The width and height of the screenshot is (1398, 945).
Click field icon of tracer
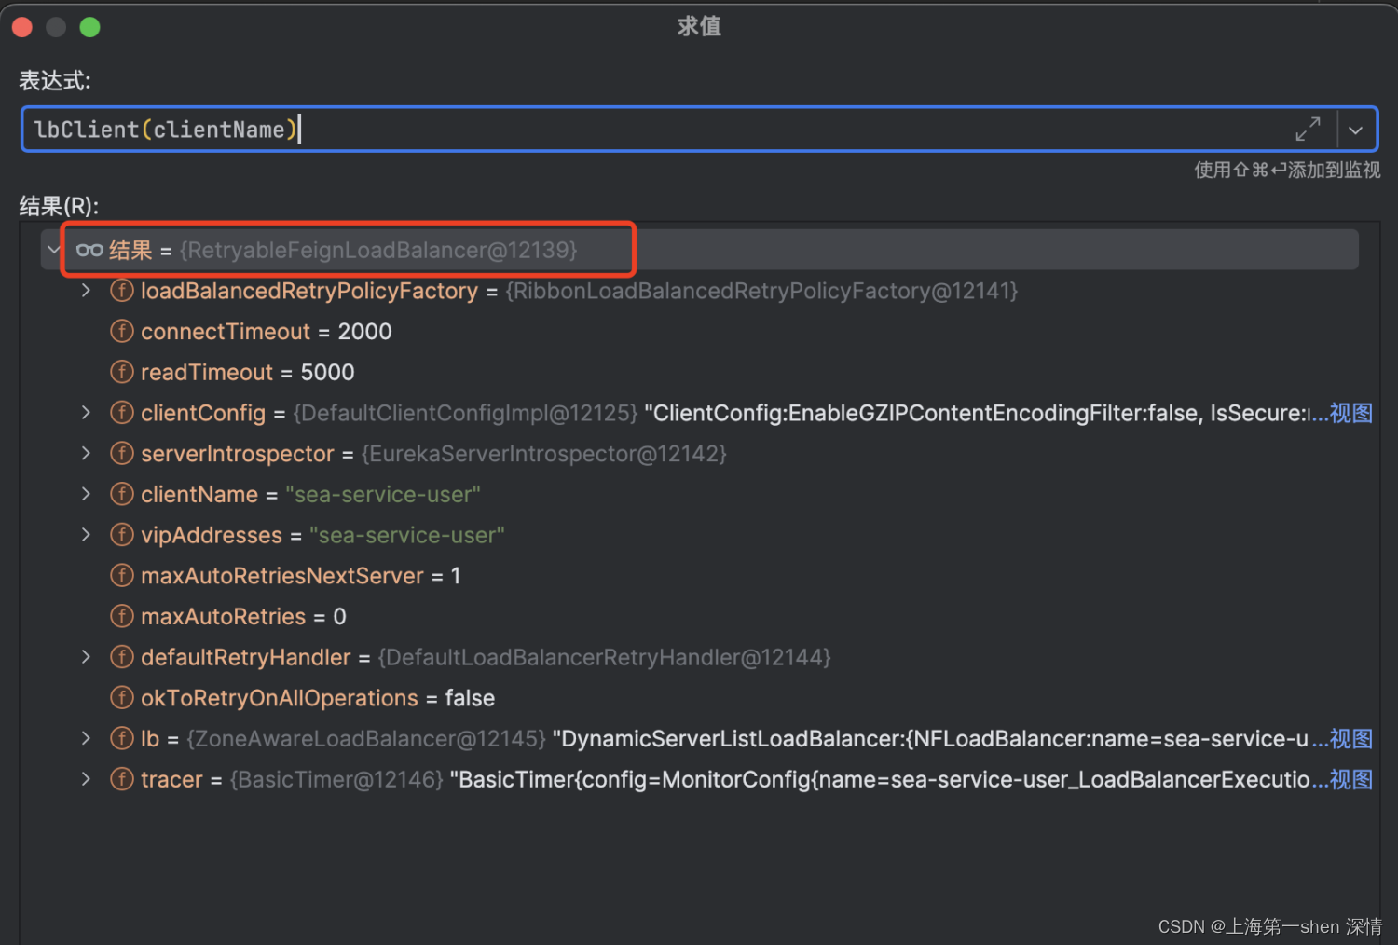click(122, 779)
